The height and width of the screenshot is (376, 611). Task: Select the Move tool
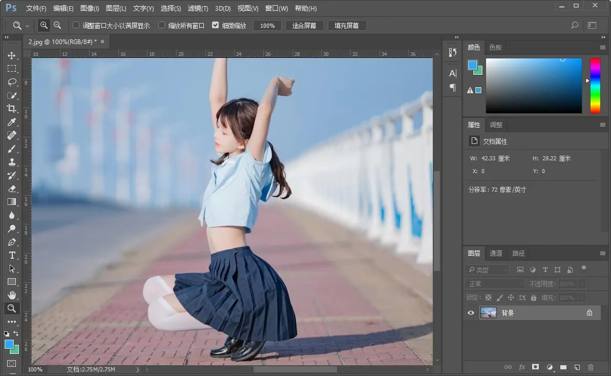[x=12, y=55]
